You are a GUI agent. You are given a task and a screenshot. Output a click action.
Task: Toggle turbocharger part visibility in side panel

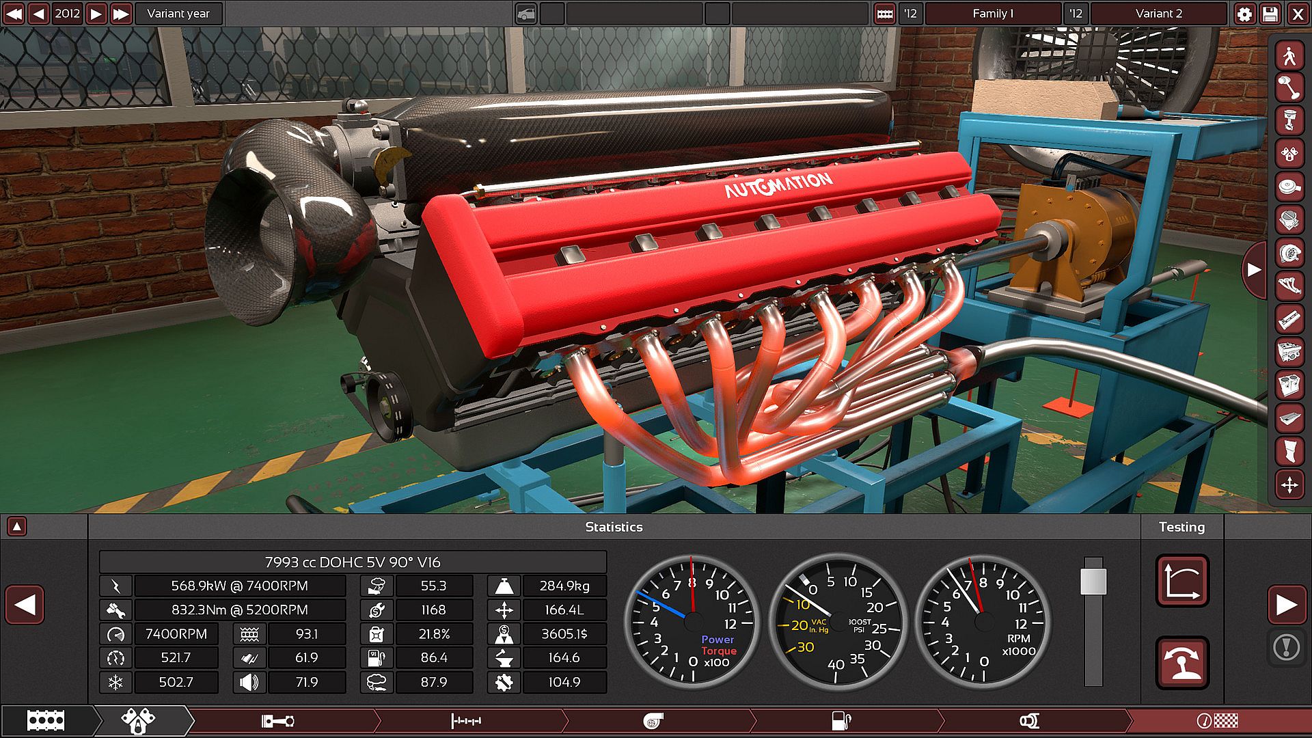pyautogui.click(x=1289, y=253)
